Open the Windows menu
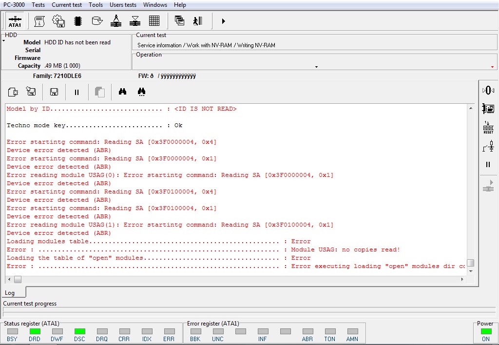 pyautogui.click(x=155, y=5)
